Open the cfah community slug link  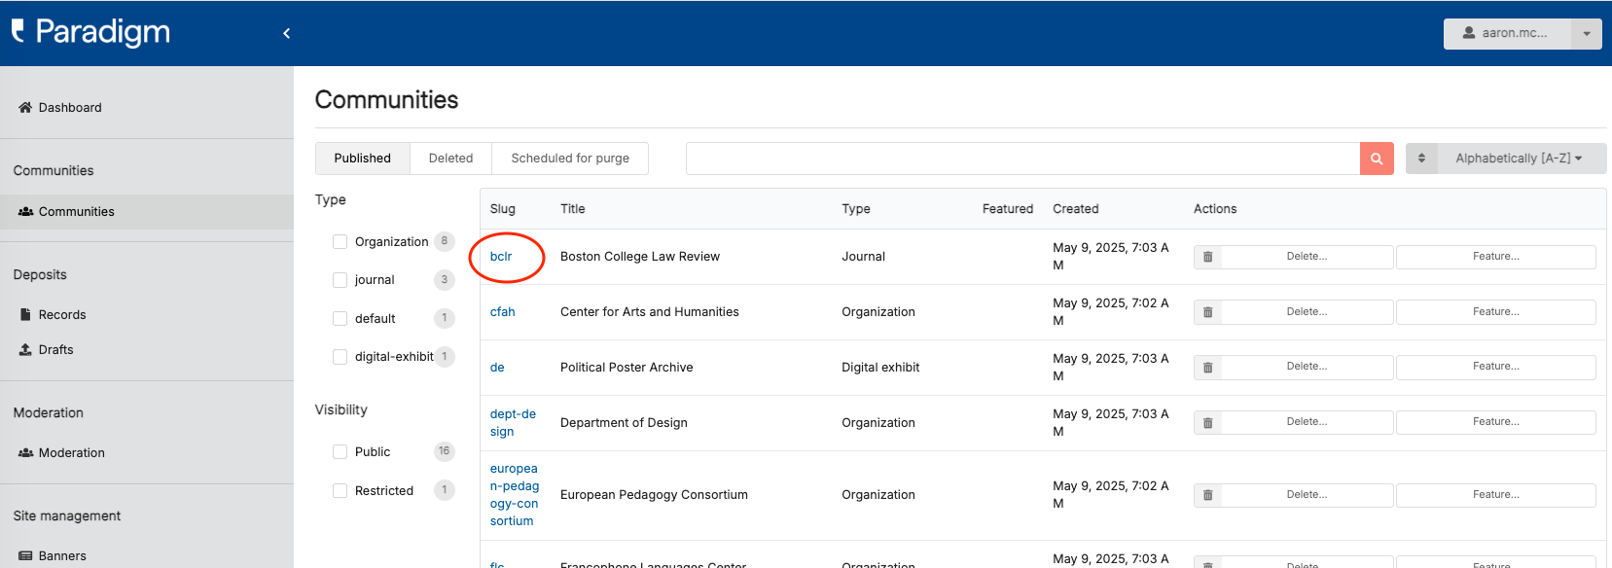(503, 312)
